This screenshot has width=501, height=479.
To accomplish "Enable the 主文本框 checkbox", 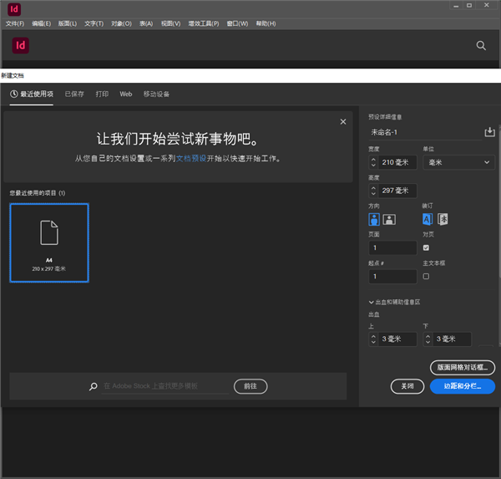I will point(427,276).
